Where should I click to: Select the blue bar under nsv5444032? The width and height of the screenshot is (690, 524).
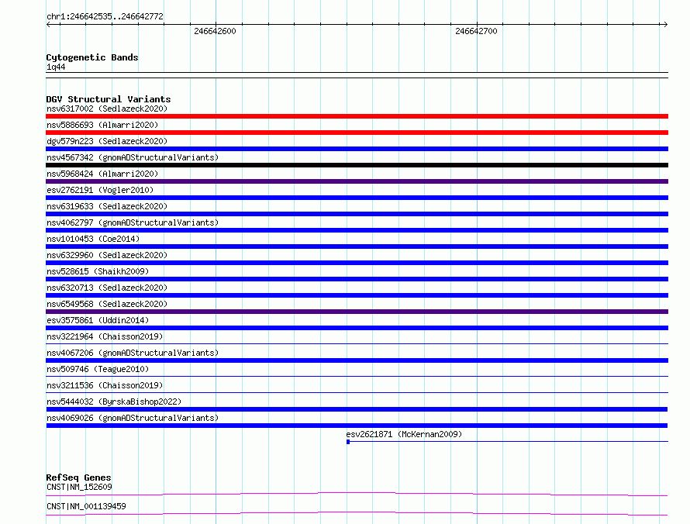tap(357, 409)
